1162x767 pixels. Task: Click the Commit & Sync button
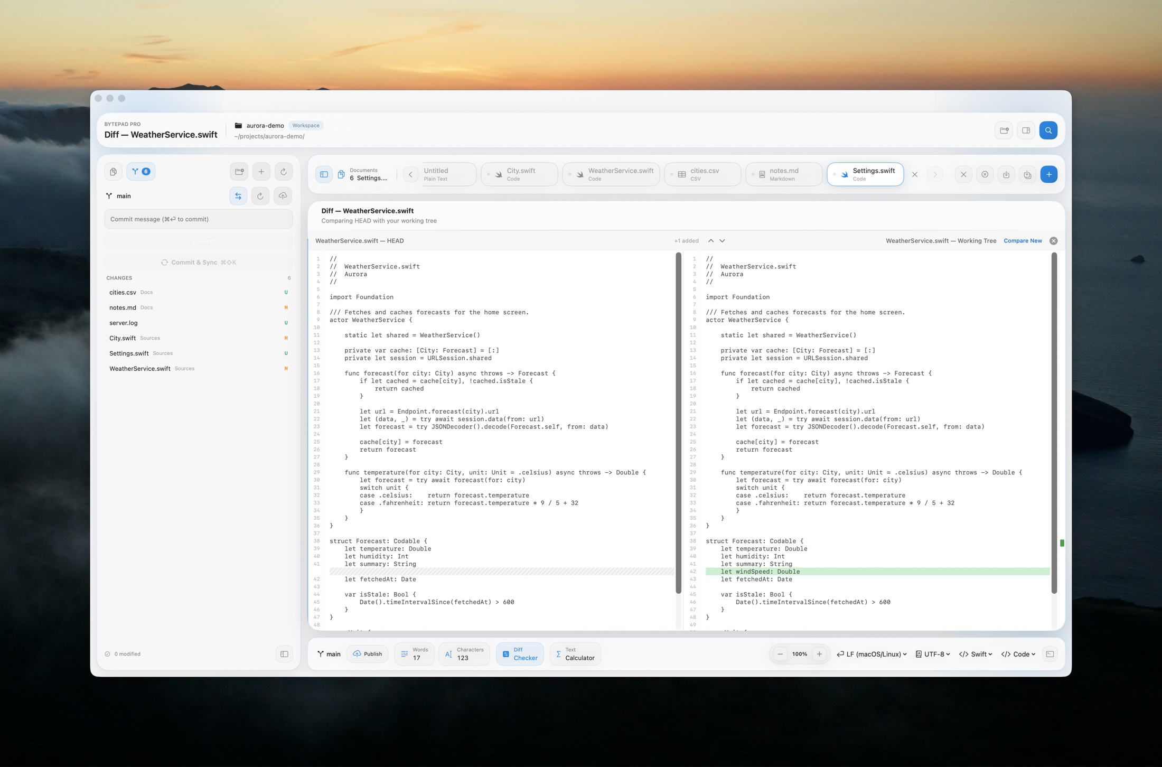click(199, 263)
